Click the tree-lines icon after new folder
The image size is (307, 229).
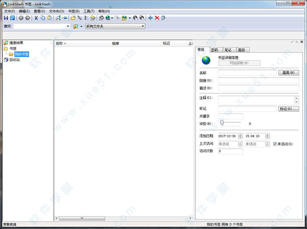80,18
